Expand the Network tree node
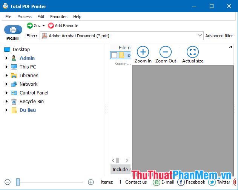The image size is (238, 190). (6, 84)
